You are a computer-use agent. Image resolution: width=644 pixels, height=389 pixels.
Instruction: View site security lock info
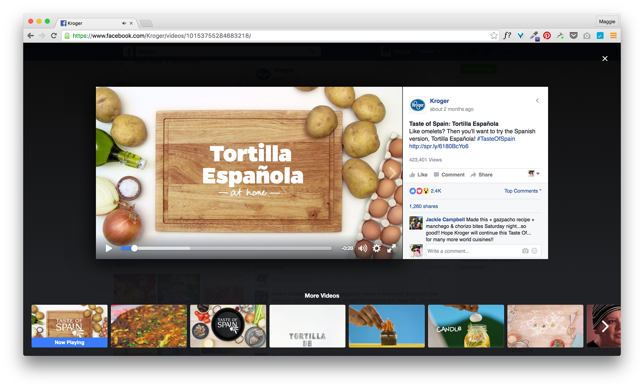(67, 36)
